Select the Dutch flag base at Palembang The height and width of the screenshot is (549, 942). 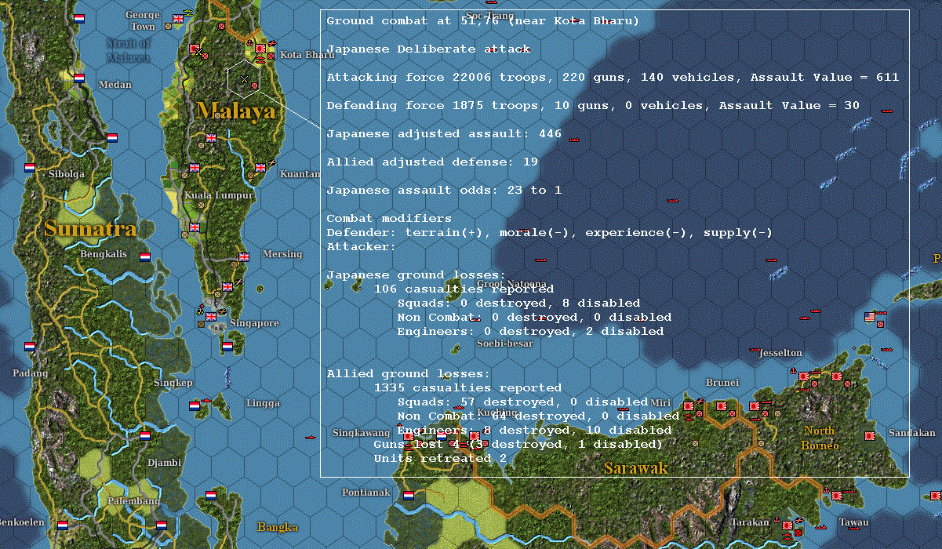(162, 525)
